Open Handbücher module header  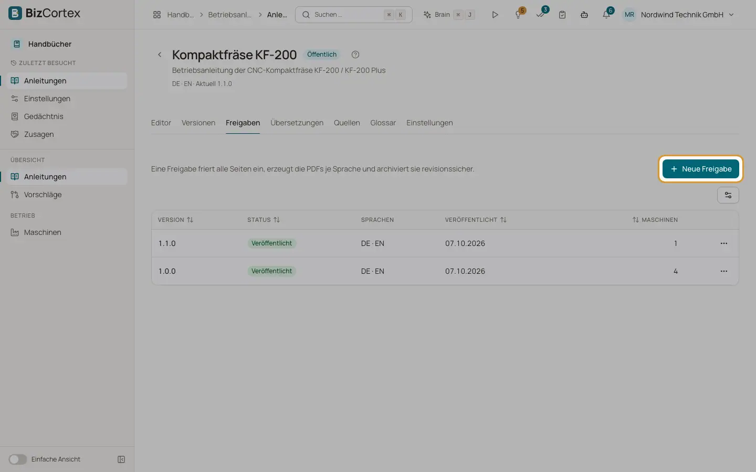pos(50,44)
